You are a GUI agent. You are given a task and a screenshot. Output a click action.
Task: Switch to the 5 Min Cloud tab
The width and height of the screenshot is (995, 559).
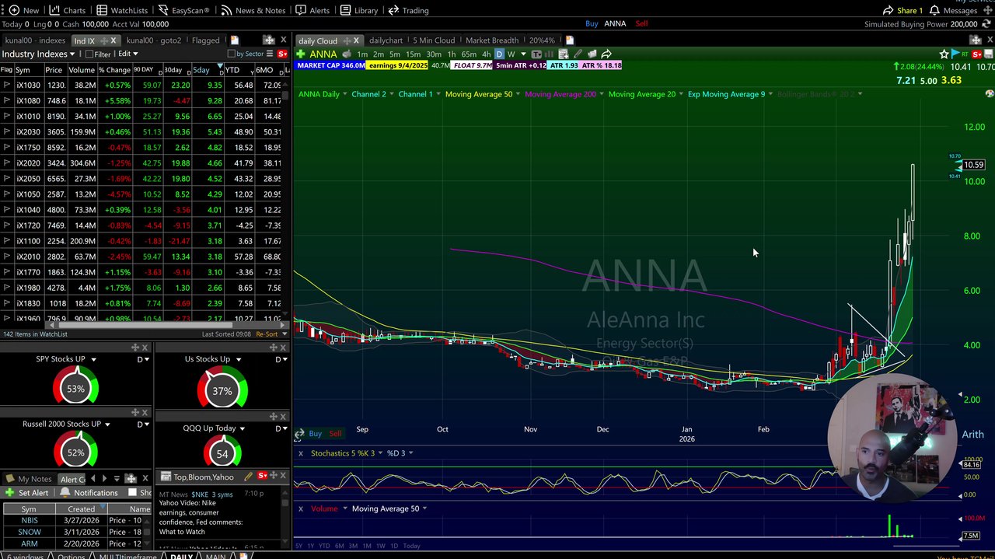point(434,40)
